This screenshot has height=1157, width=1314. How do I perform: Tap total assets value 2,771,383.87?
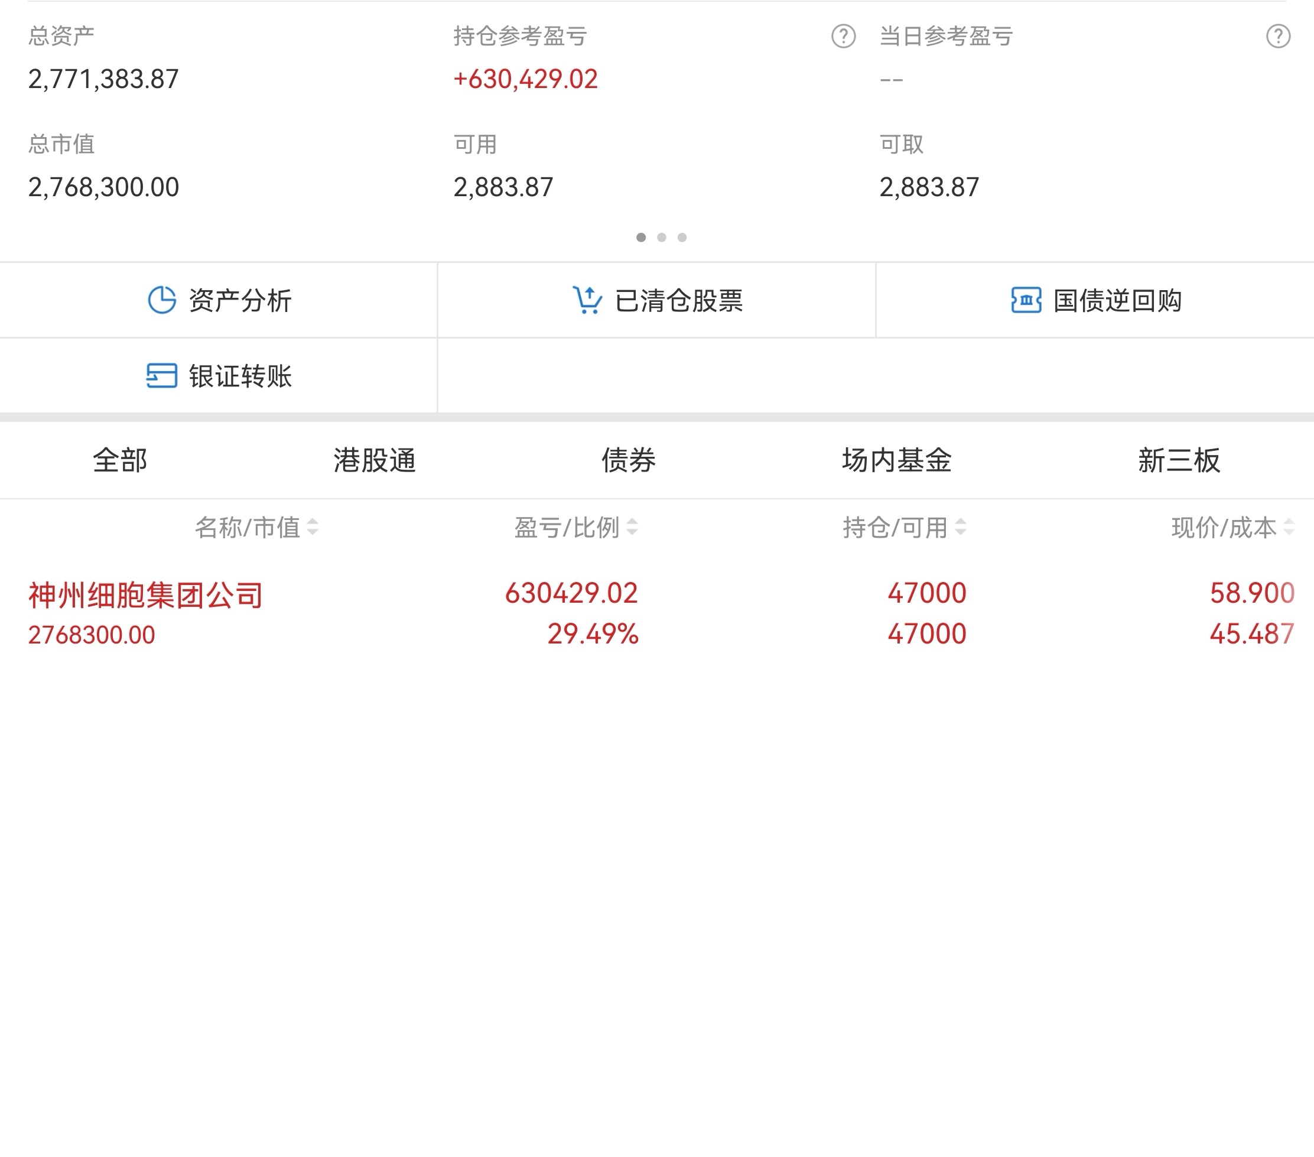tap(103, 79)
